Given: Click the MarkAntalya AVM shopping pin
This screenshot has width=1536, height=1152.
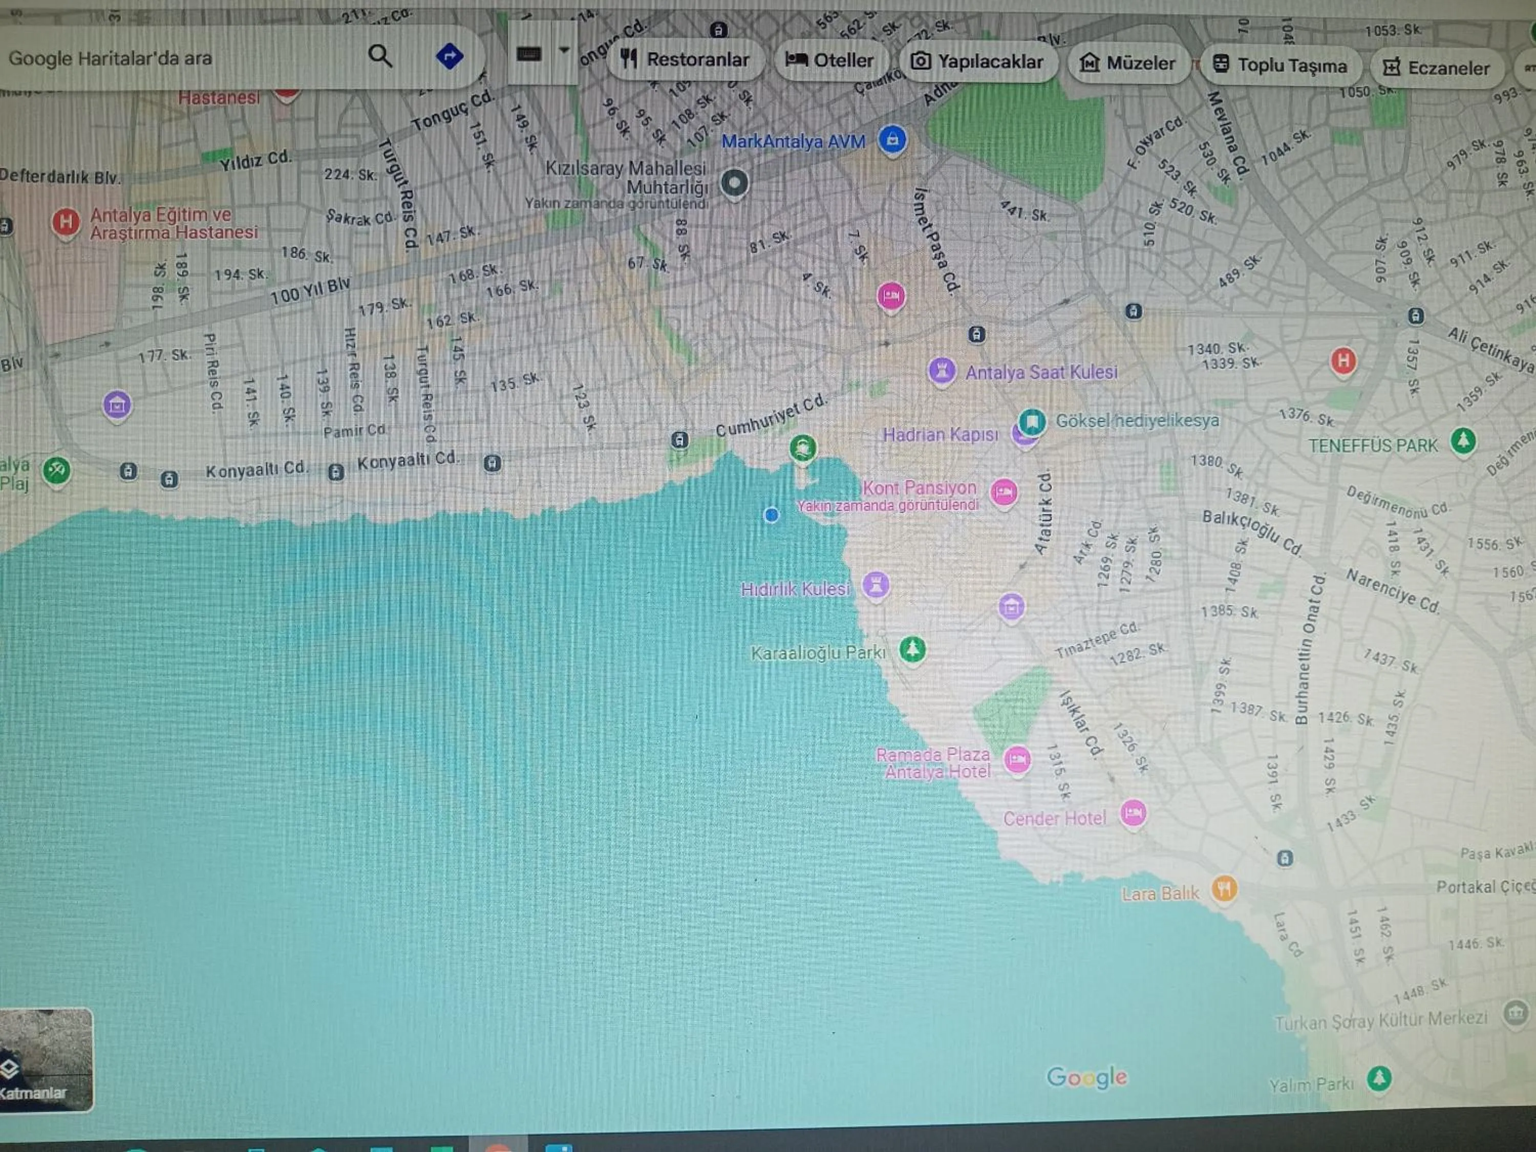Looking at the screenshot, I should pyautogui.click(x=892, y=140).
